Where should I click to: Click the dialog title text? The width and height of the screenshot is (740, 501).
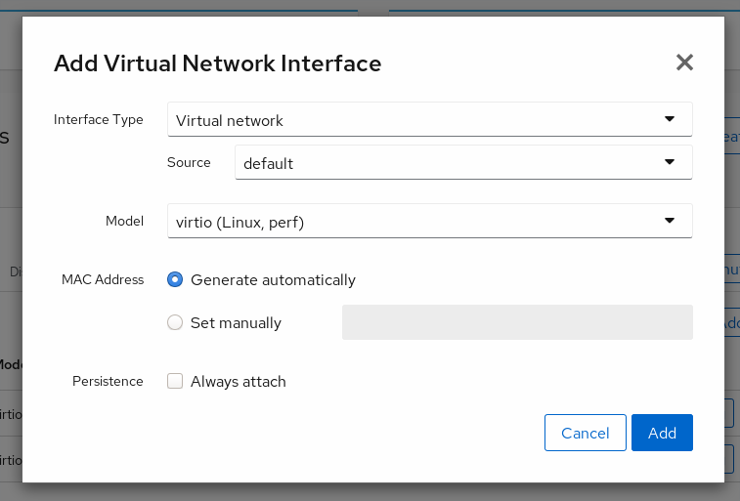[218, 63]
